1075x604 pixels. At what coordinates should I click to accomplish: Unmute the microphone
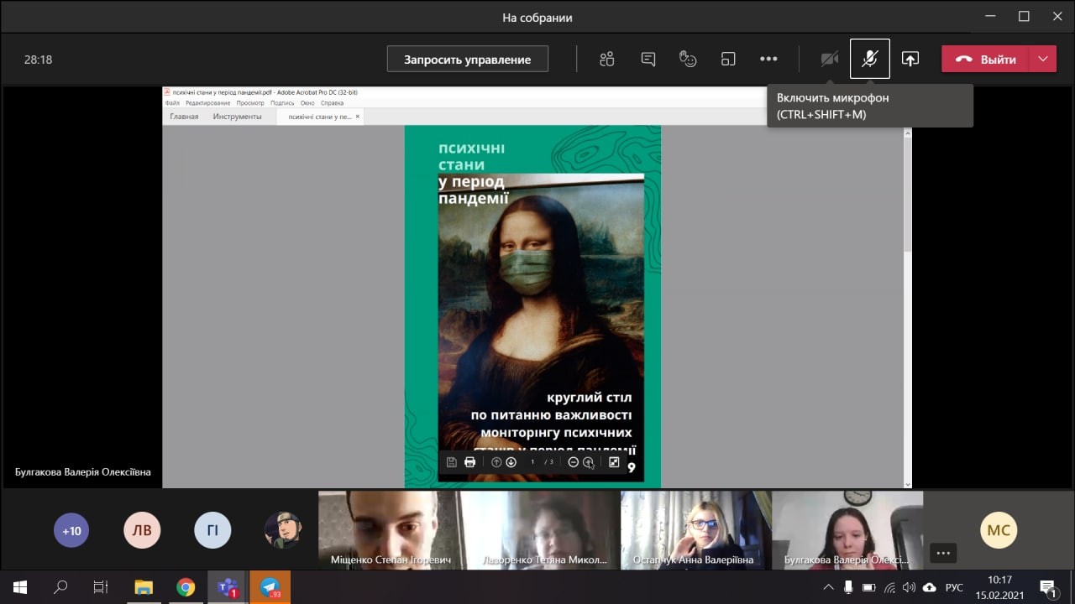(869, 59)
